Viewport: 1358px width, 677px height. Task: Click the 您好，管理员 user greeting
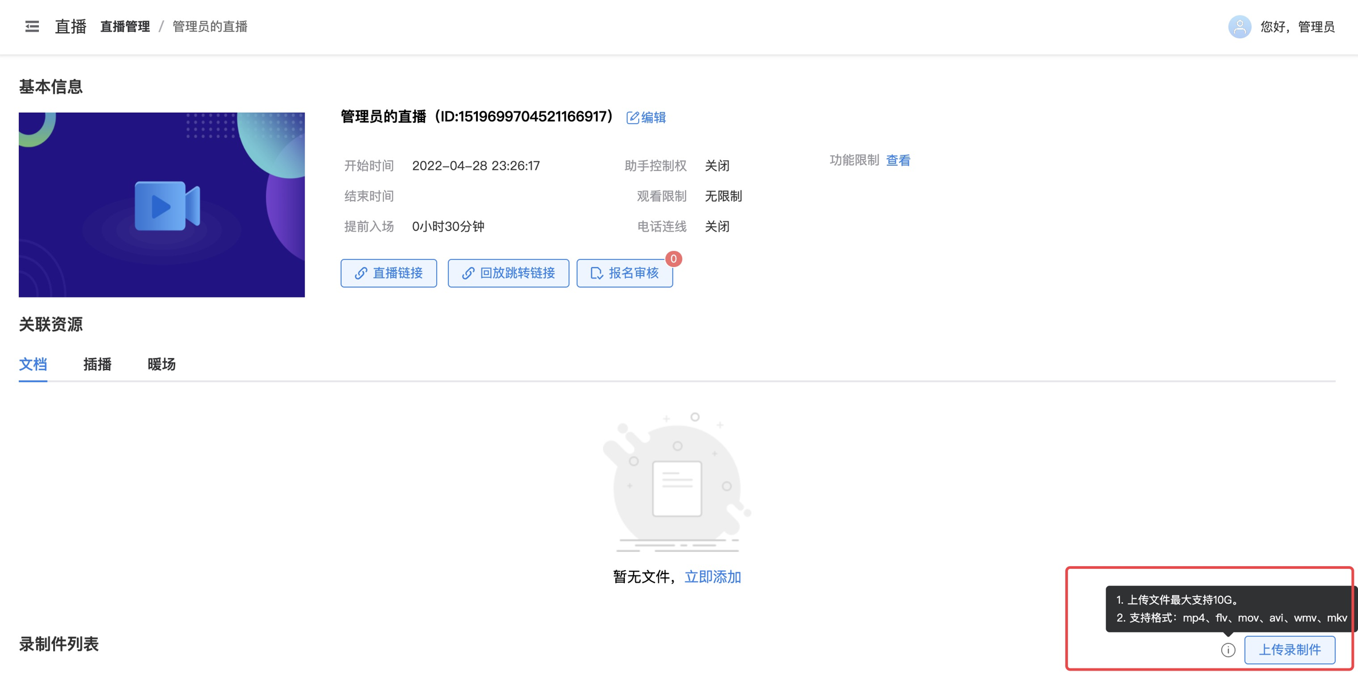click(x=1297, y=26)
